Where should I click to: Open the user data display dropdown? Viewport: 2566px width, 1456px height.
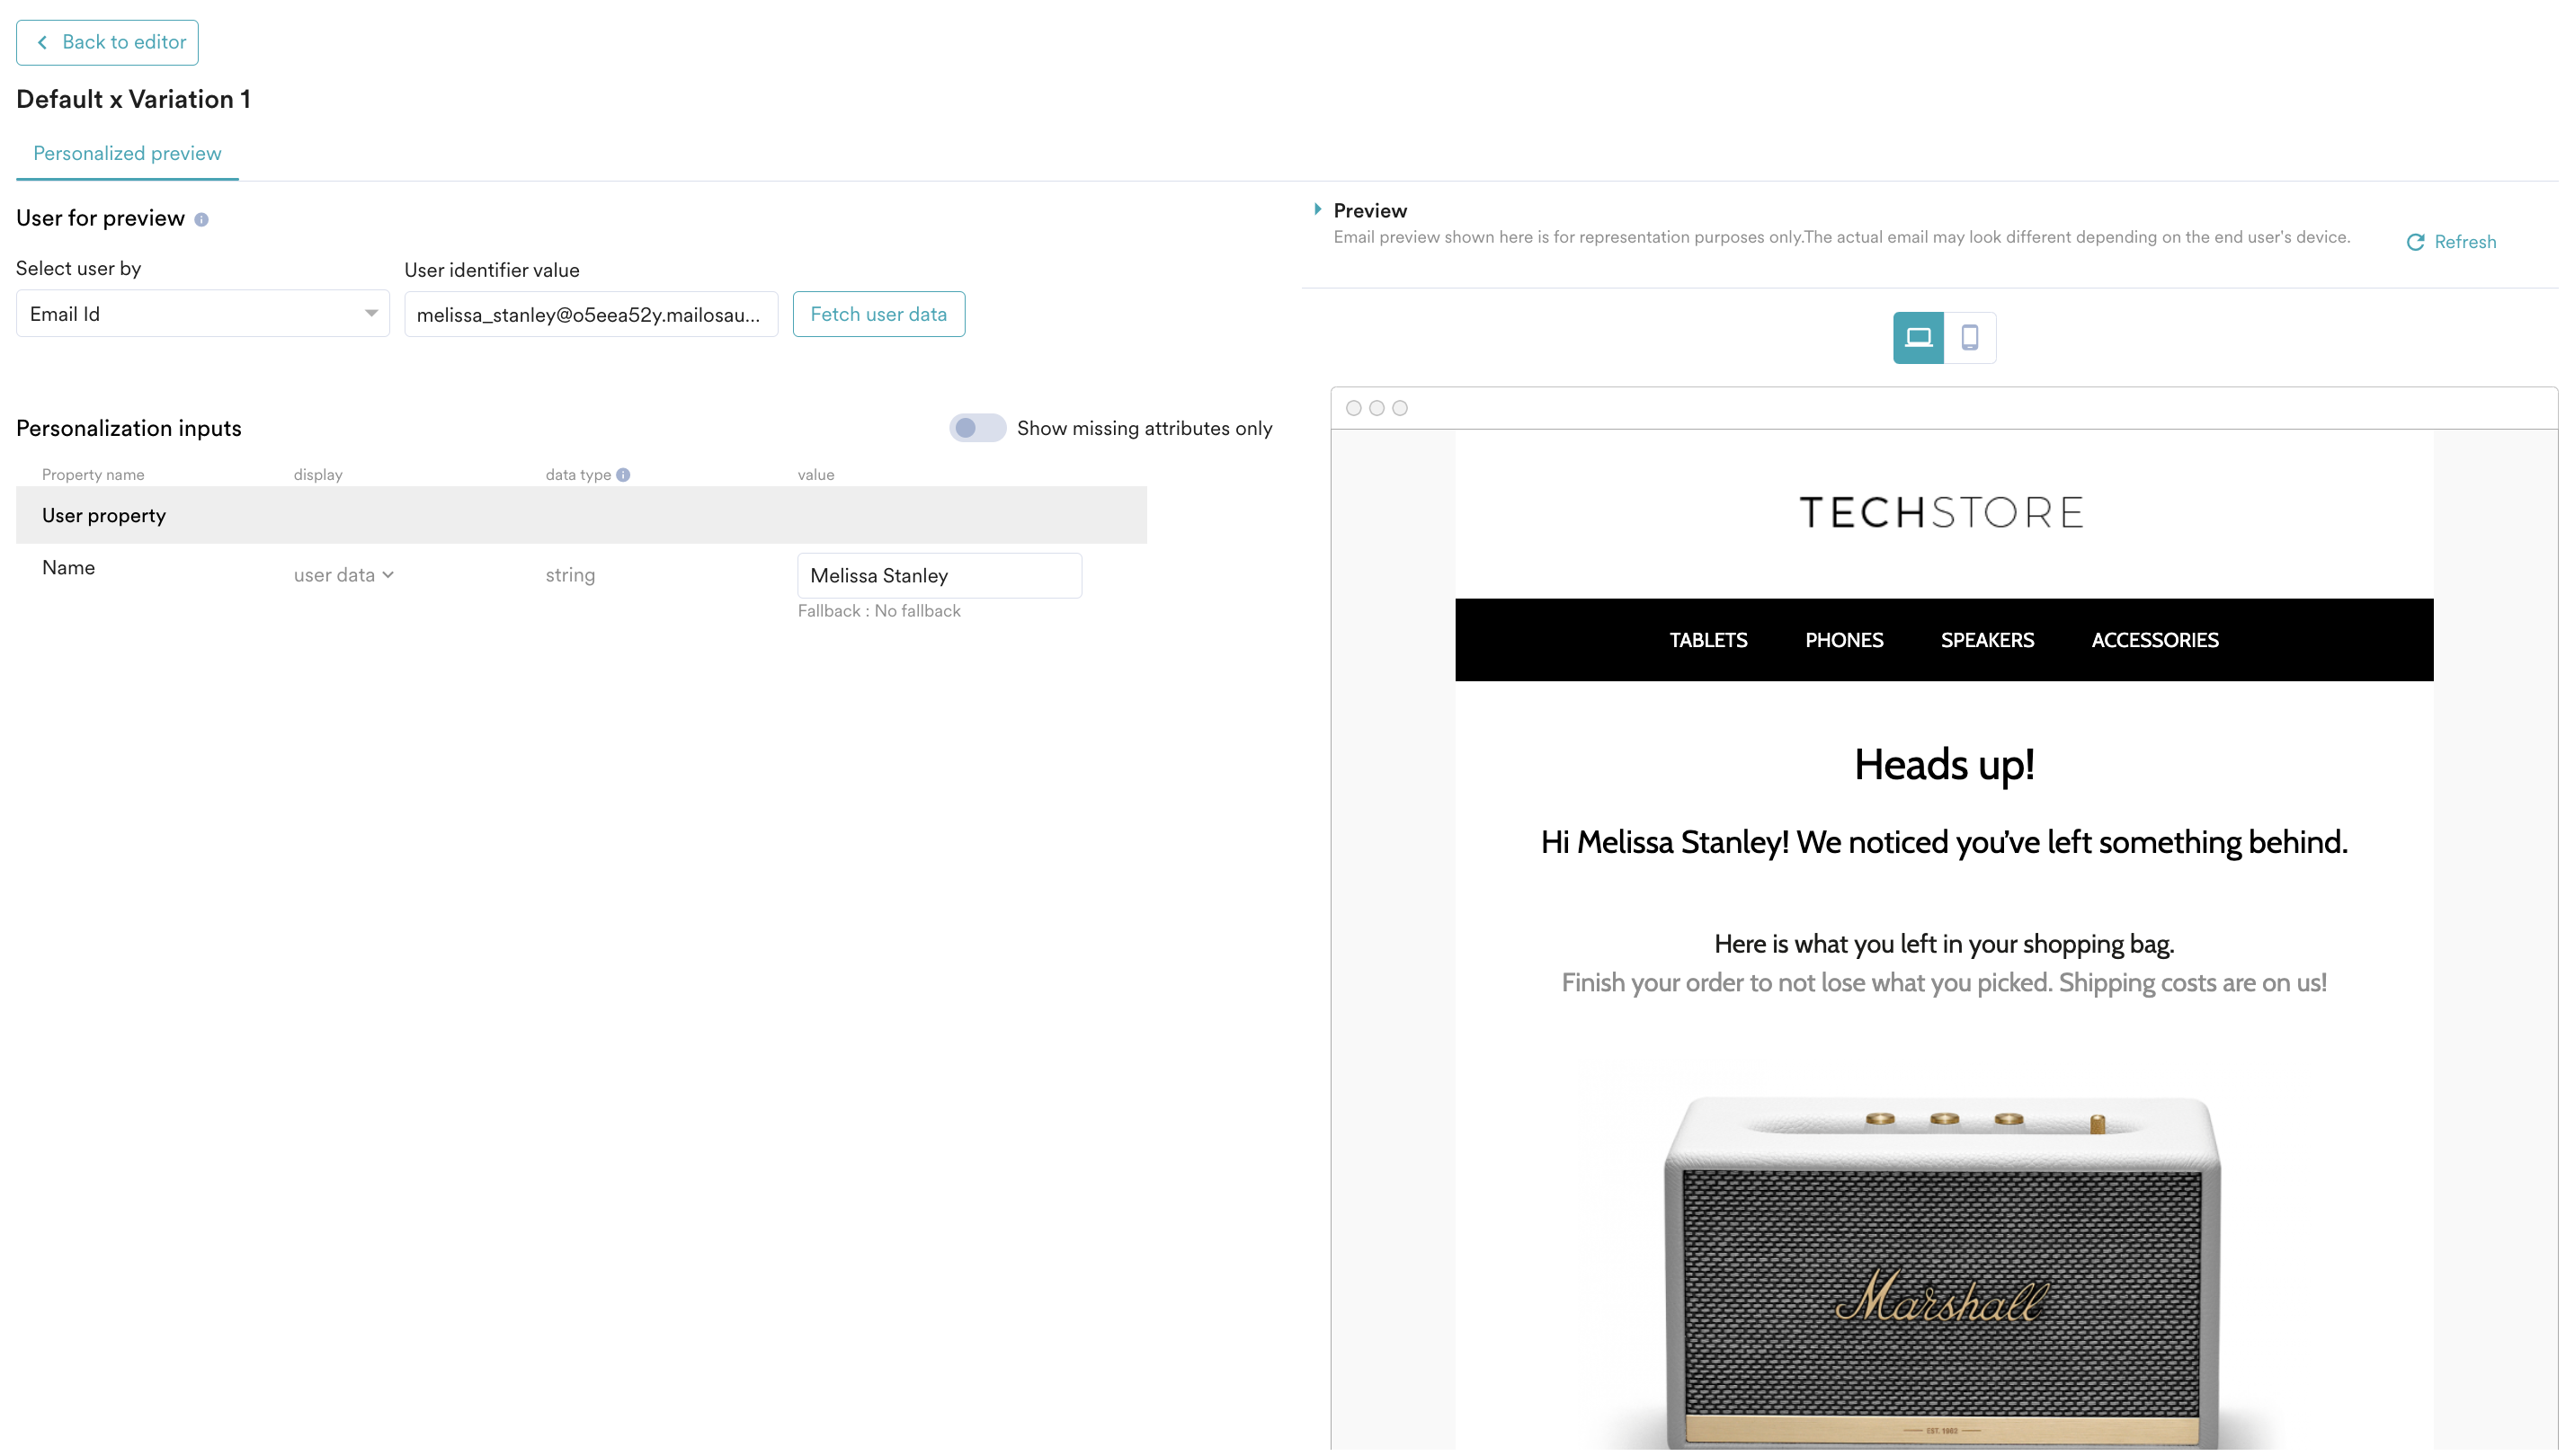coord(343,575)
